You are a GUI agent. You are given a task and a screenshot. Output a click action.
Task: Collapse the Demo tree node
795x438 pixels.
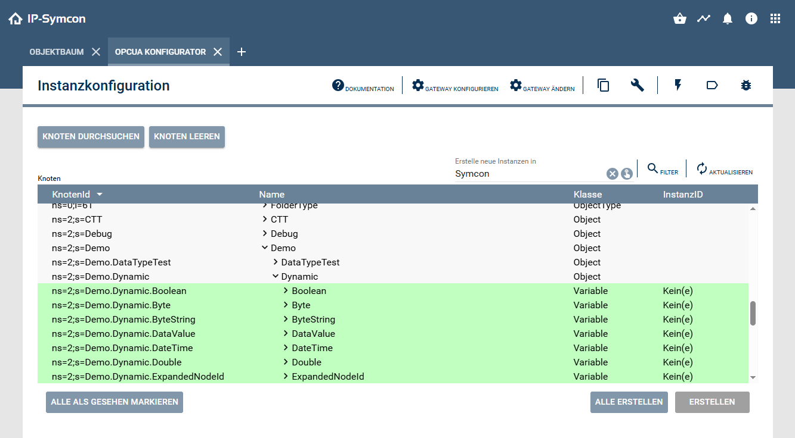point(265,248)
